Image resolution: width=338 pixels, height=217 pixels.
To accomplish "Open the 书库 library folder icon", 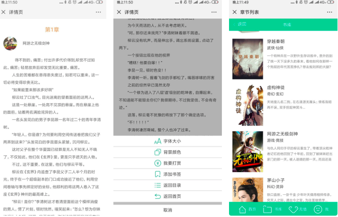I will click(267, 209).
